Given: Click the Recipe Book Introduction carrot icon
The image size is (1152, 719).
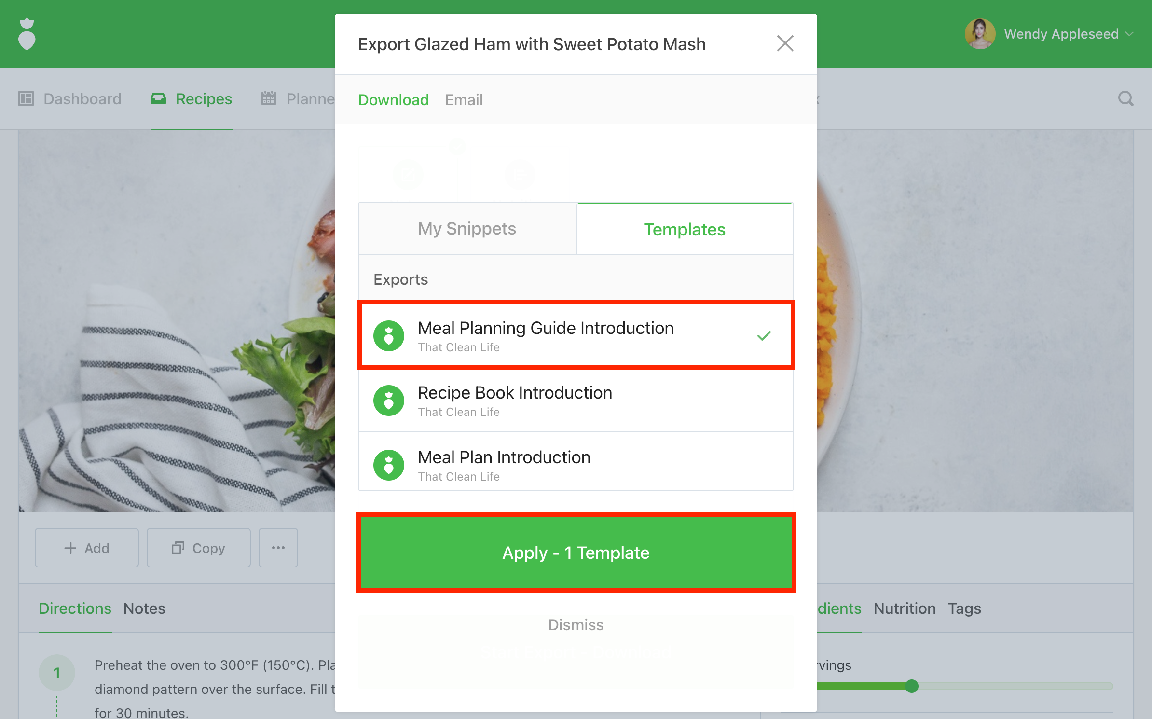Looking at the screenshot, I should 389,401.
